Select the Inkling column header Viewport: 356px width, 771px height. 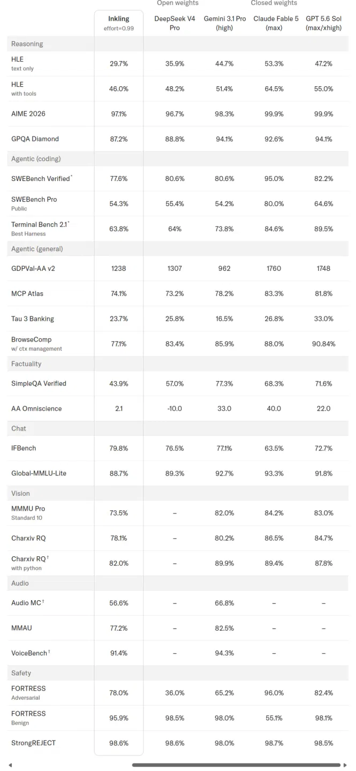[x=119, y=23]
